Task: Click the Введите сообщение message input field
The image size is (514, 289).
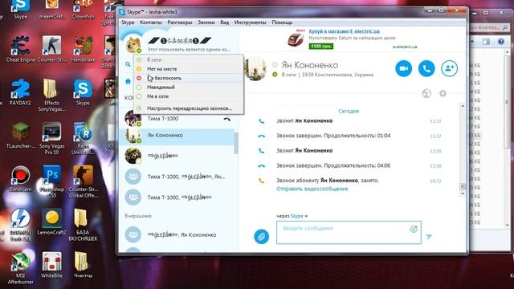Action: (349, 232)
